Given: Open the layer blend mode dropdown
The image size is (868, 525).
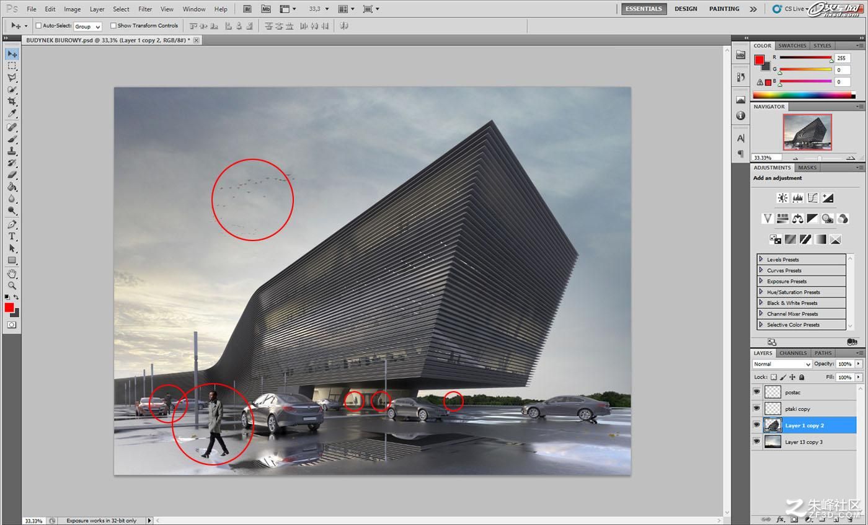Looking at the screenshot, I should pos(782,364).
